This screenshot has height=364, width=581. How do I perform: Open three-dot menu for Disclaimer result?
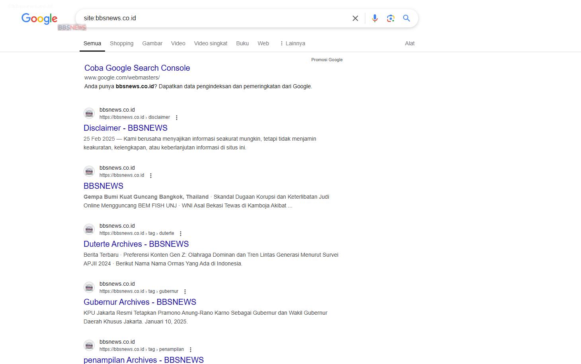pyautogui.click(x=177, y=118)
